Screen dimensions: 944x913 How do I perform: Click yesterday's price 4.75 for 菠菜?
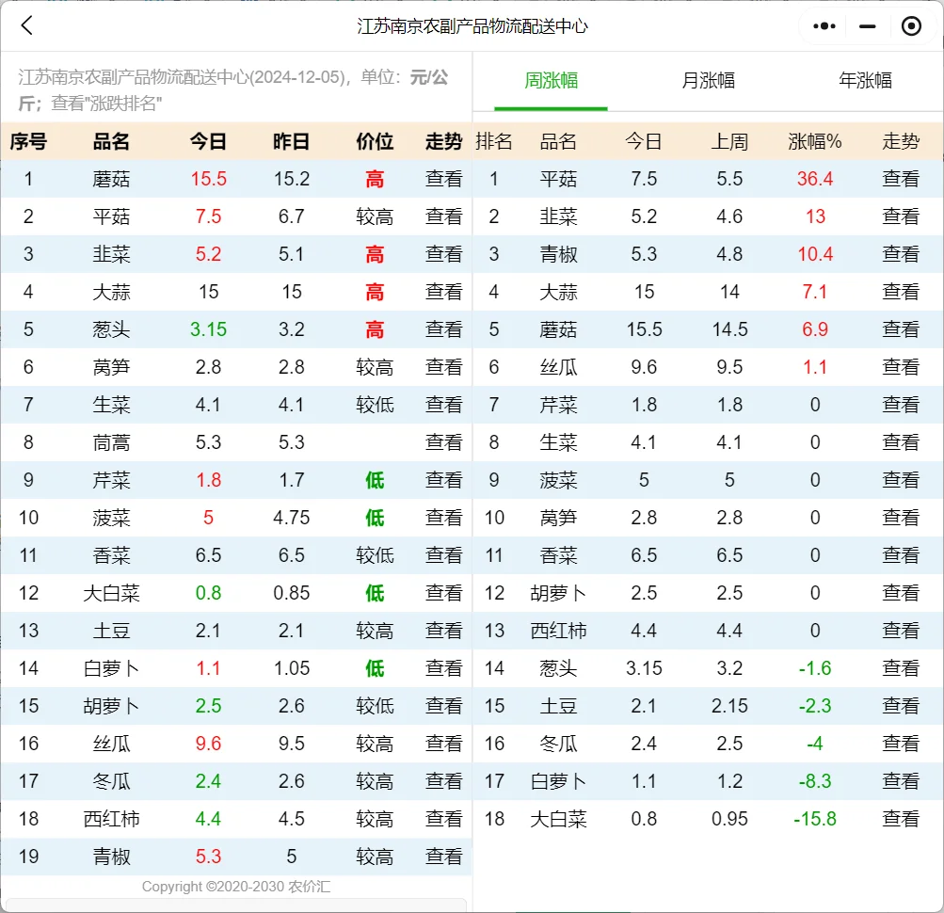292,518
